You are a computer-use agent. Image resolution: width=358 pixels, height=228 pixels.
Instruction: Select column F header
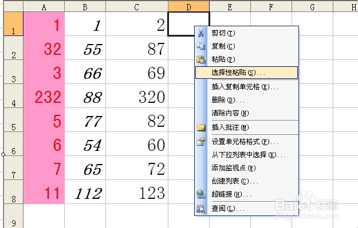[271, 7]
